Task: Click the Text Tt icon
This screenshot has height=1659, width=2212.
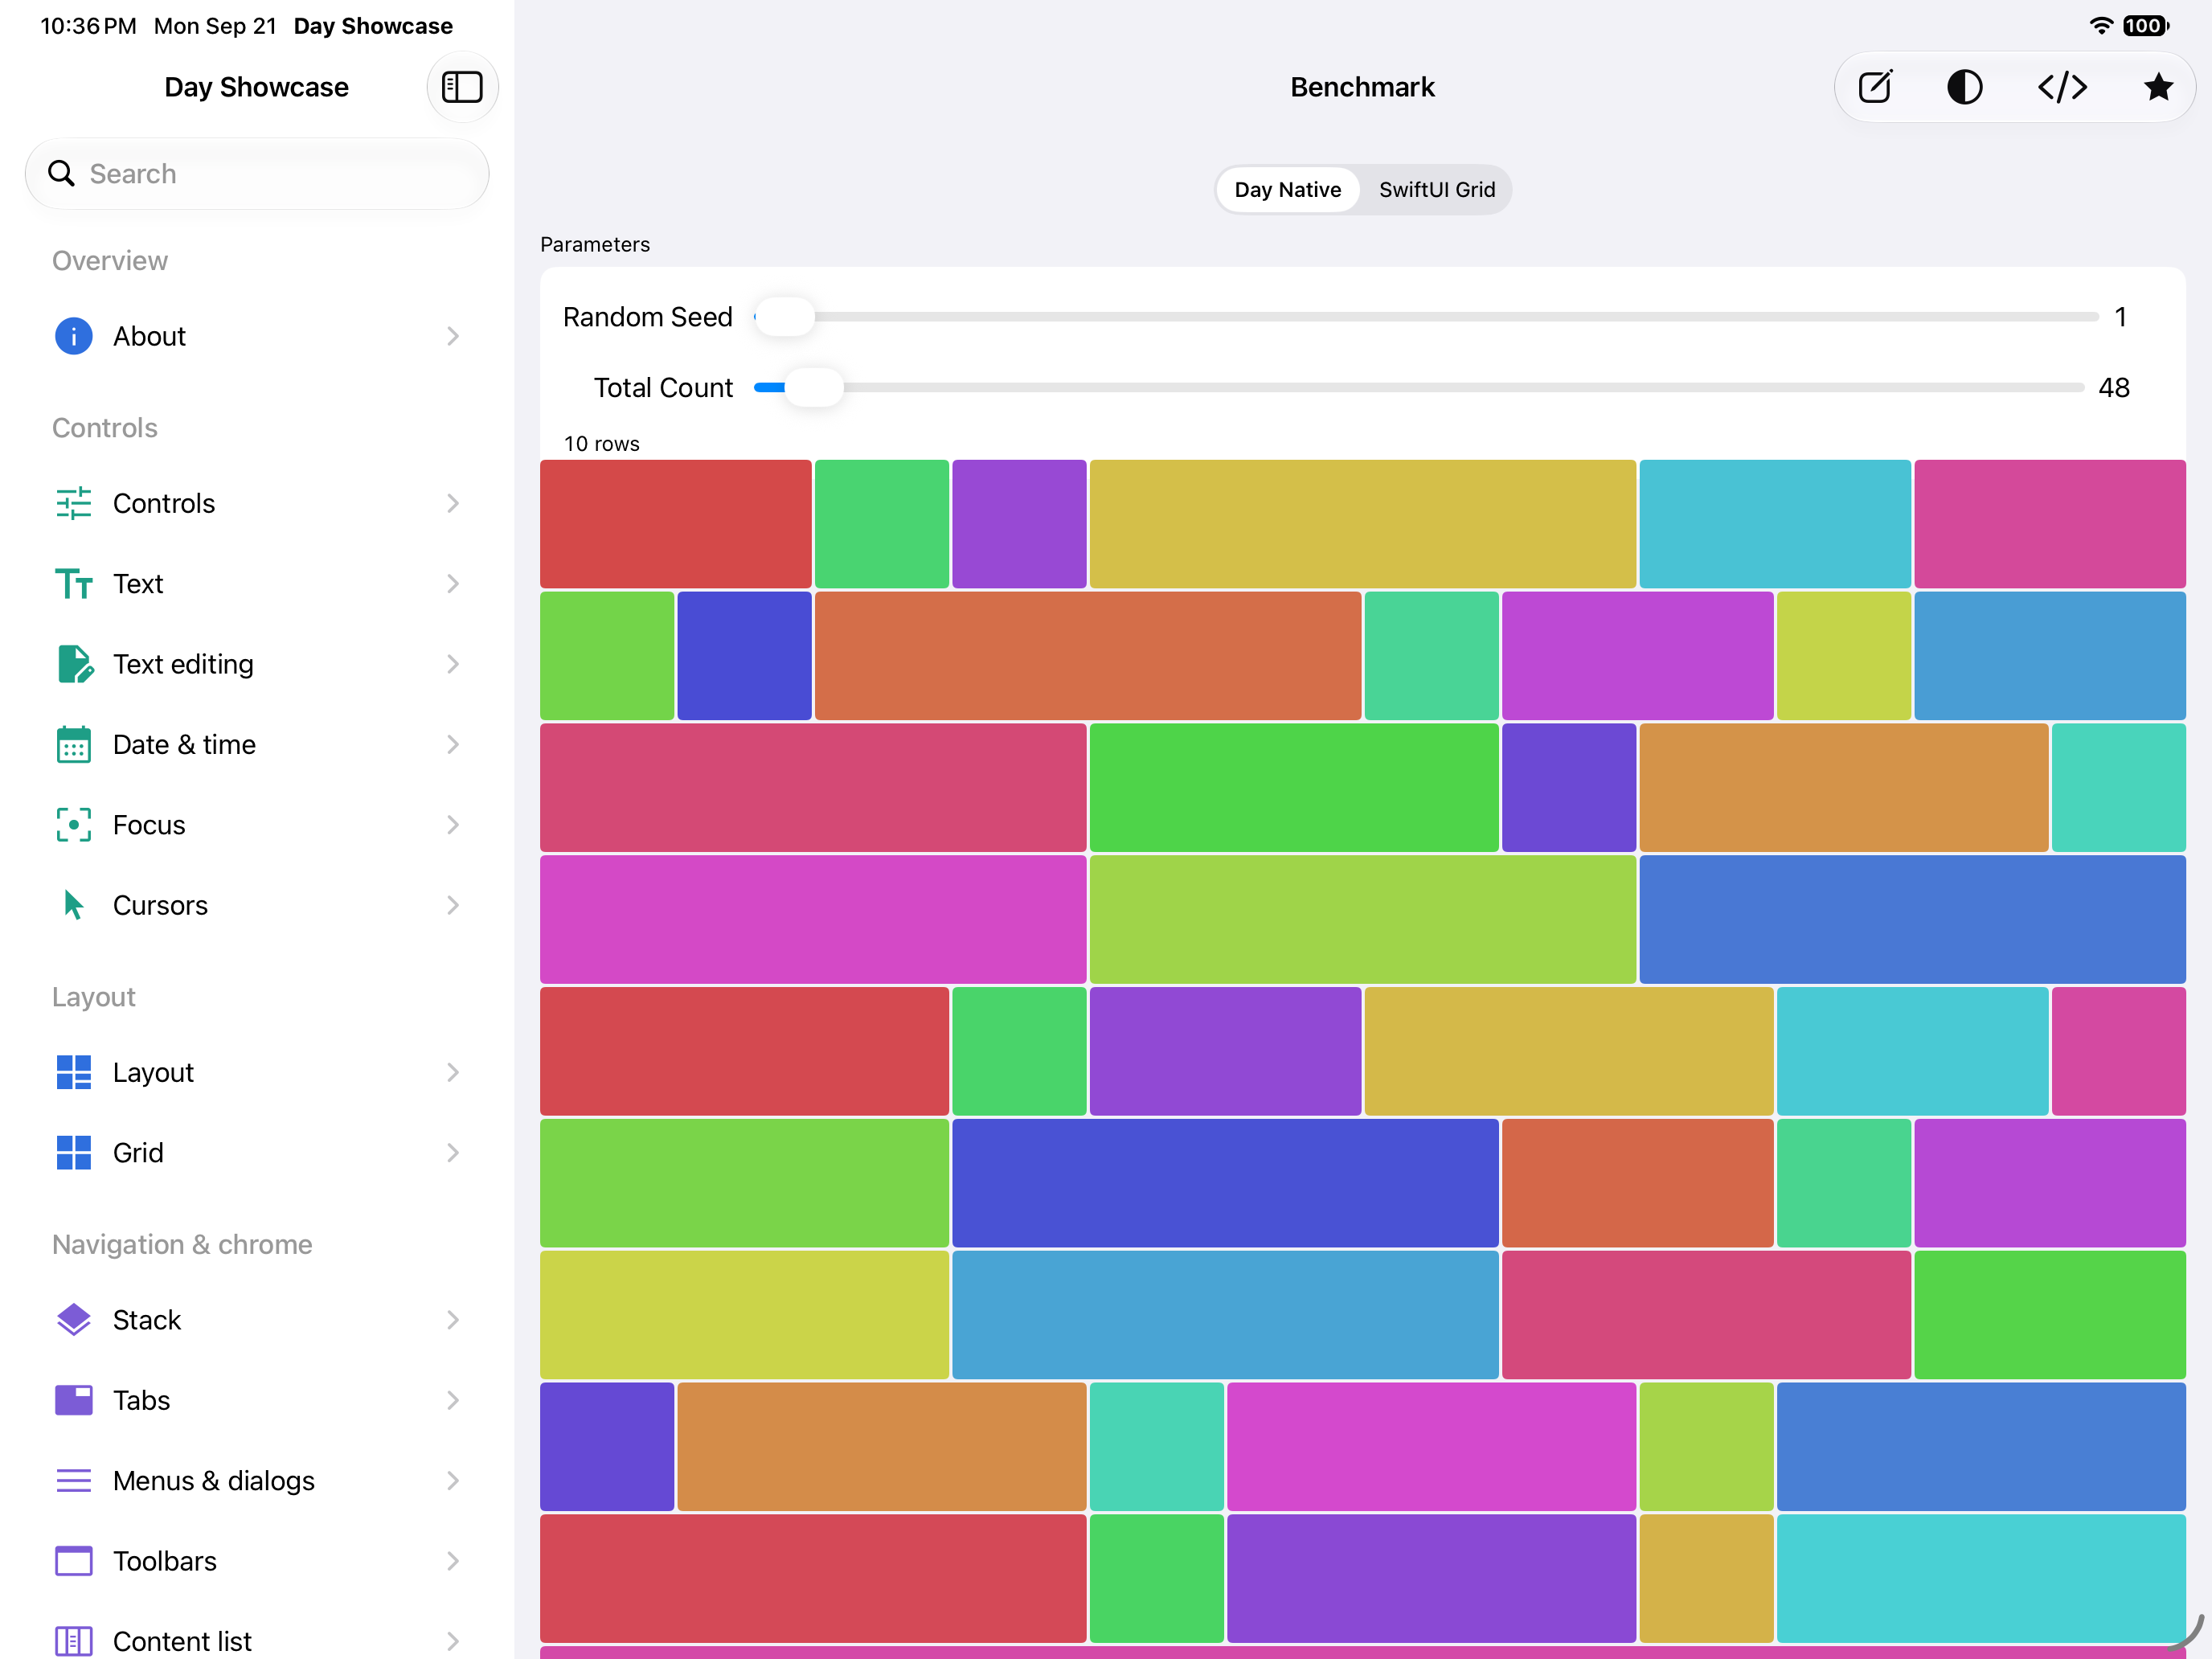Action: pyautogui.click(x=73, y=583)
